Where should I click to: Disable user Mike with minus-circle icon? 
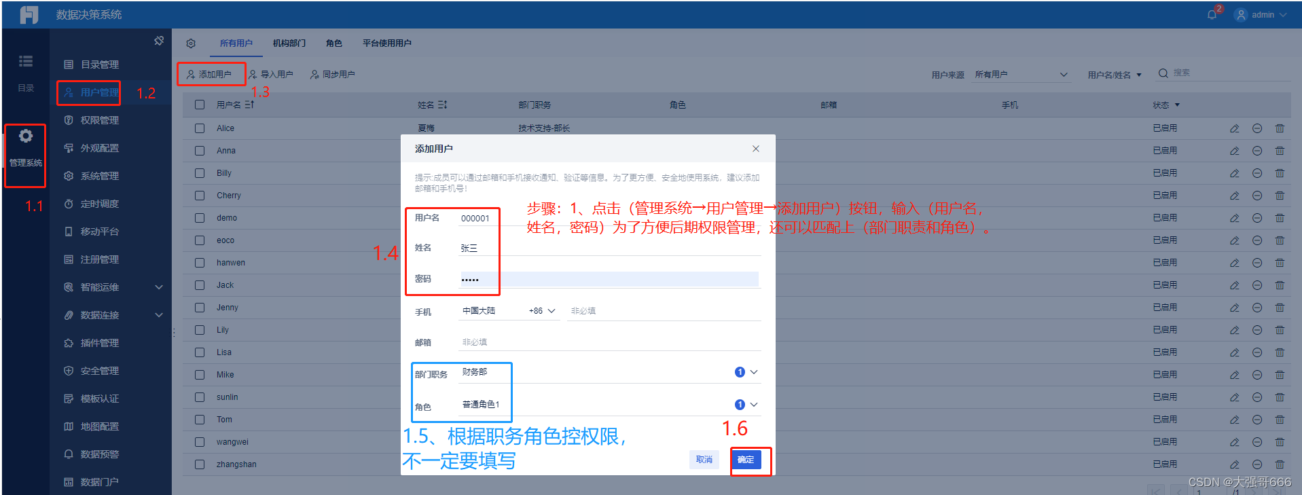click(1257, 375)
